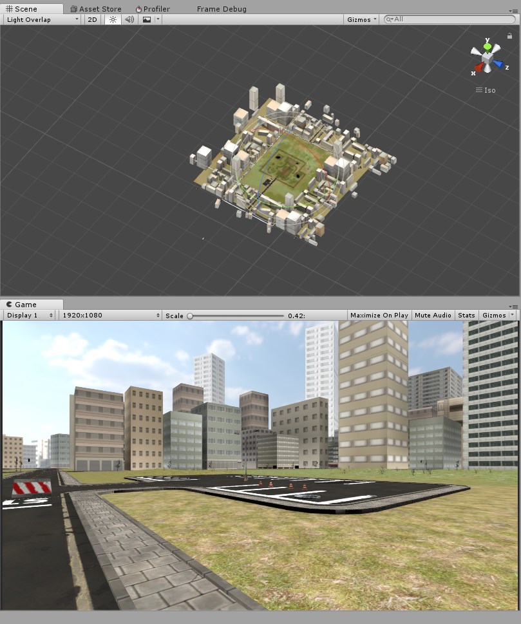Switch projection via the Iso label
The height and width of the screenshot is (624, 521).
(486, 90)
